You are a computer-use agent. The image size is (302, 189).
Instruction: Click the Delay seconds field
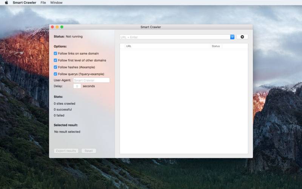(x=77, y=86)
